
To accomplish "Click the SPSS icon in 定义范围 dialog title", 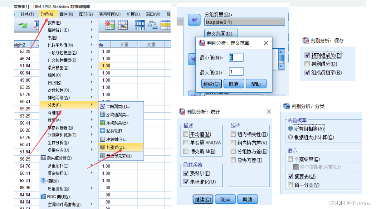I will (x=202, y=43).
